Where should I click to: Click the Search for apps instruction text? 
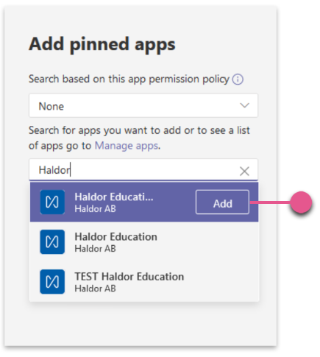pos(139,138)
